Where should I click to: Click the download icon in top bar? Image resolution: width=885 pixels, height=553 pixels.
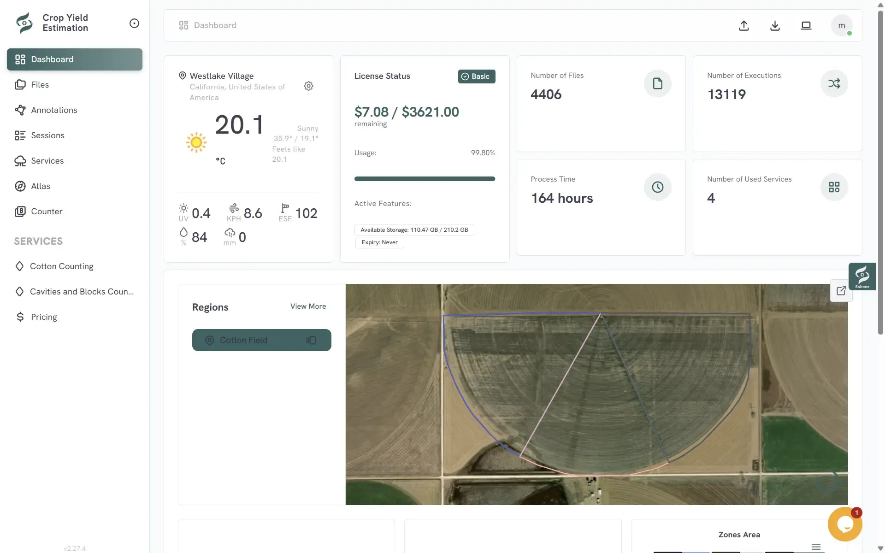775,25
